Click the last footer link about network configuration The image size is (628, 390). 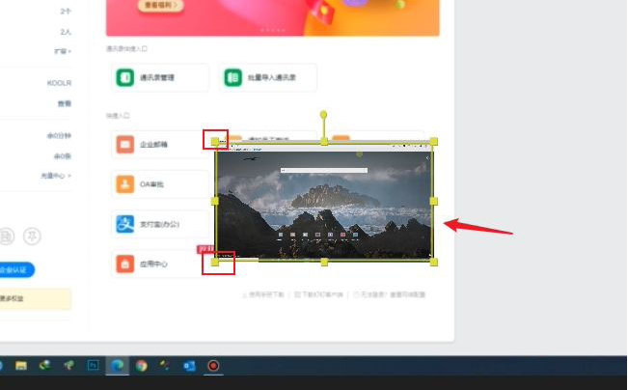point(390,294)
